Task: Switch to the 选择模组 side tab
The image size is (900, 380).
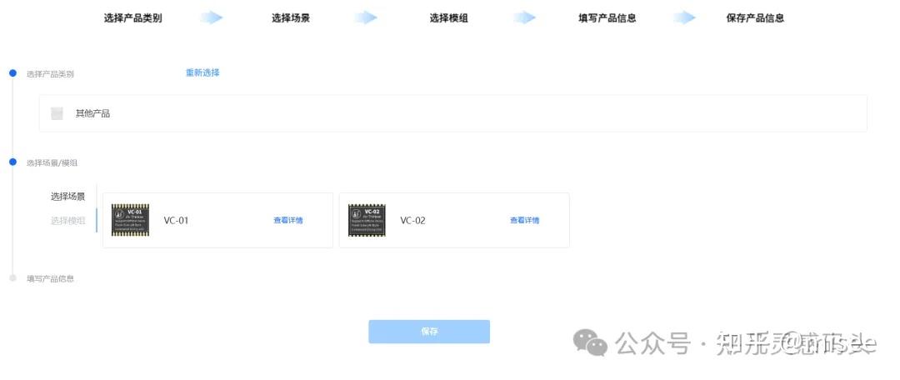Action: pyautogui.click(x=67, y=221)
